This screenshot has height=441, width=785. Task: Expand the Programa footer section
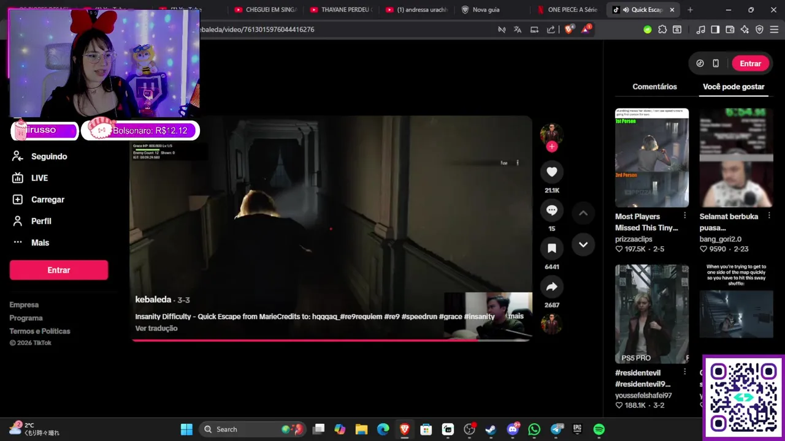26,318
